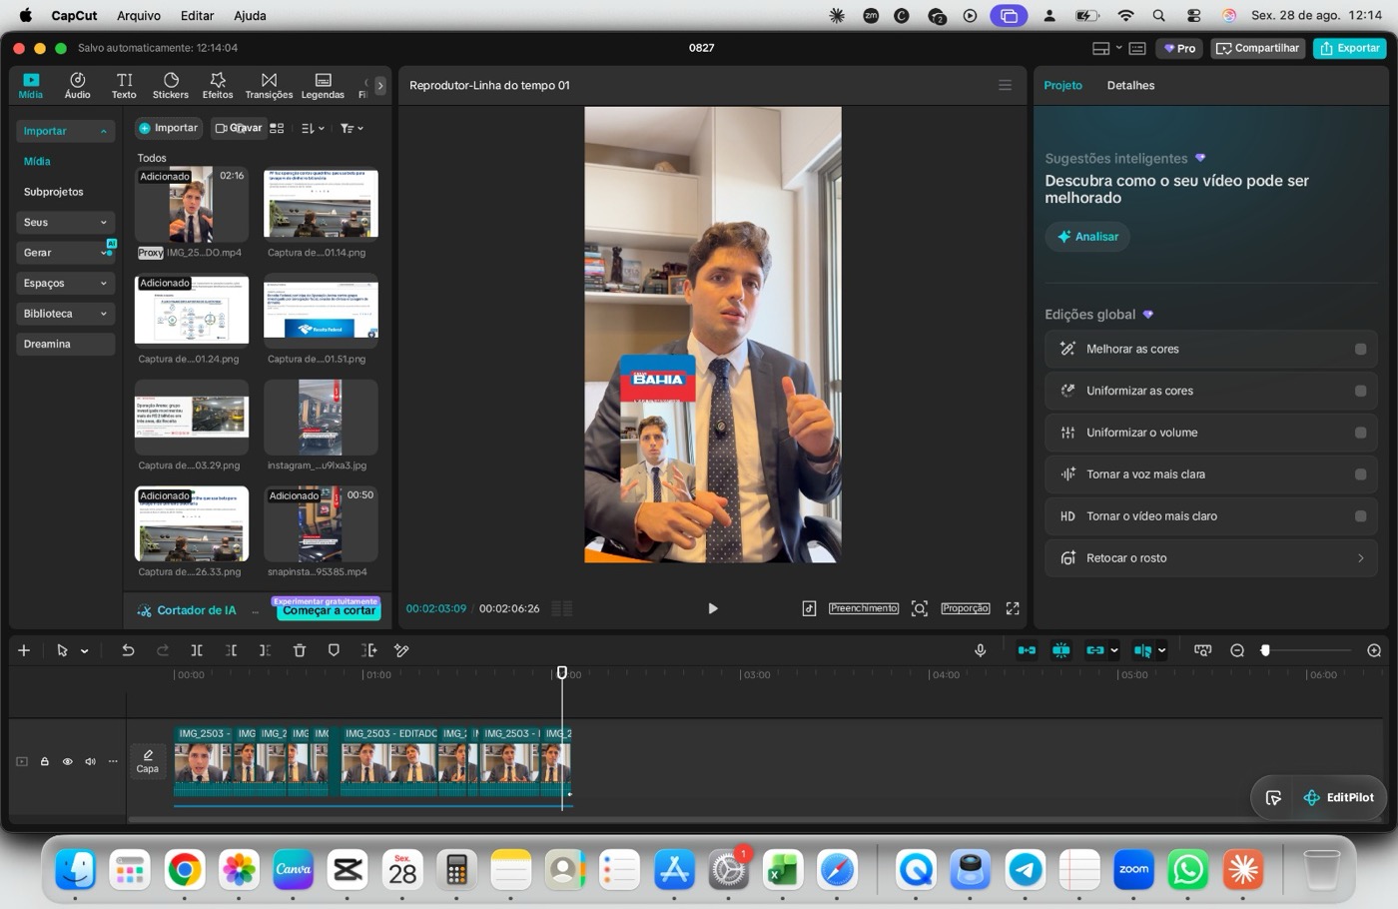Select the instagram_..u9lxa3.jpg thumbnail
Image resolution: width=1398 pixels, height=909 pixels.
[321, 418]
